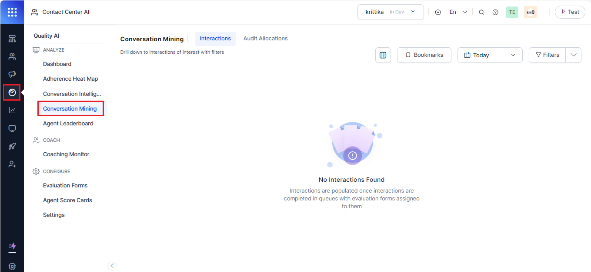Click the Quality AI gauge icon
Screen dimensions: 591x272
pos(12,92)
